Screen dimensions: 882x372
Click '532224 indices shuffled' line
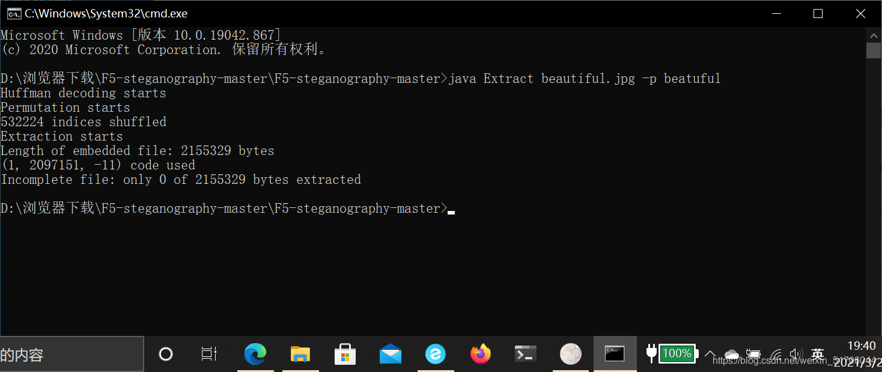(84, 122)
